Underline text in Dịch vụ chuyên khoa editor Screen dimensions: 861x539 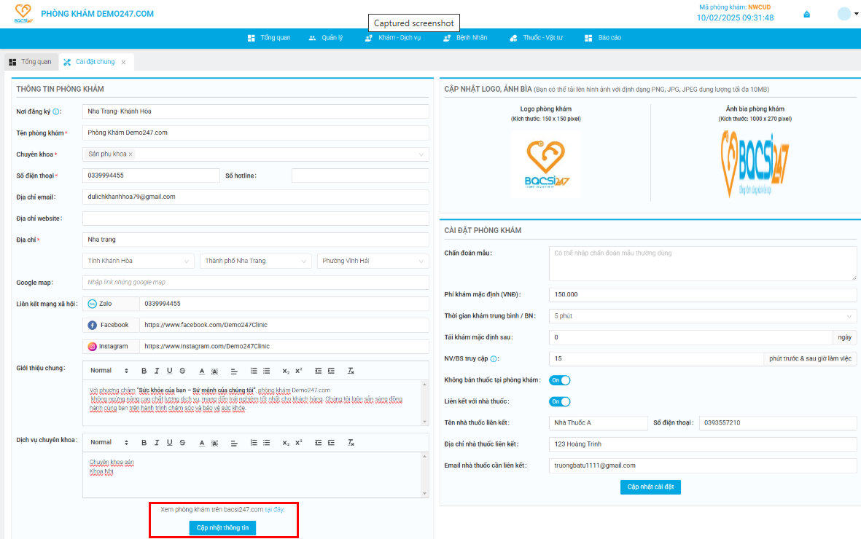(170, 443)
